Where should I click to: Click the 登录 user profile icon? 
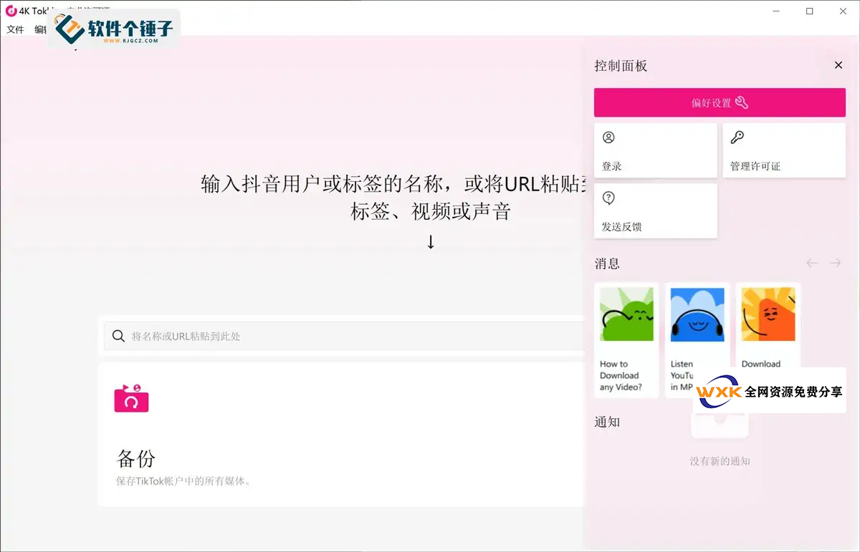[608, 137]
